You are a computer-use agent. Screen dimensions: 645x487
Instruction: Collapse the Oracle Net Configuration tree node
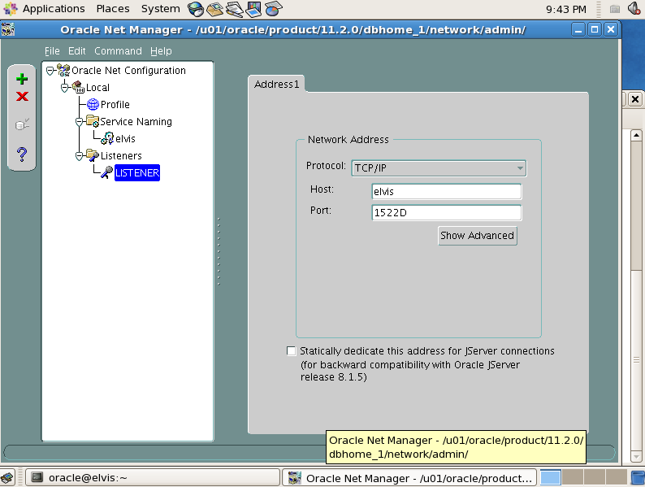[x=50, y=71]
